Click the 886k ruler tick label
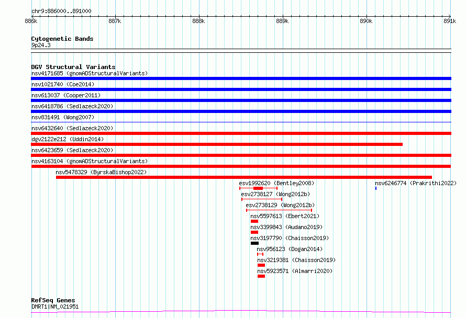 31,21
